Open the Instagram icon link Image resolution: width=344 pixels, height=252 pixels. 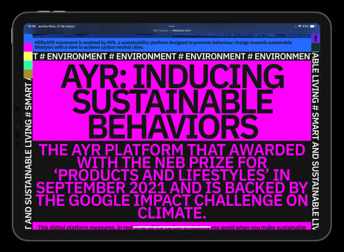316,47
